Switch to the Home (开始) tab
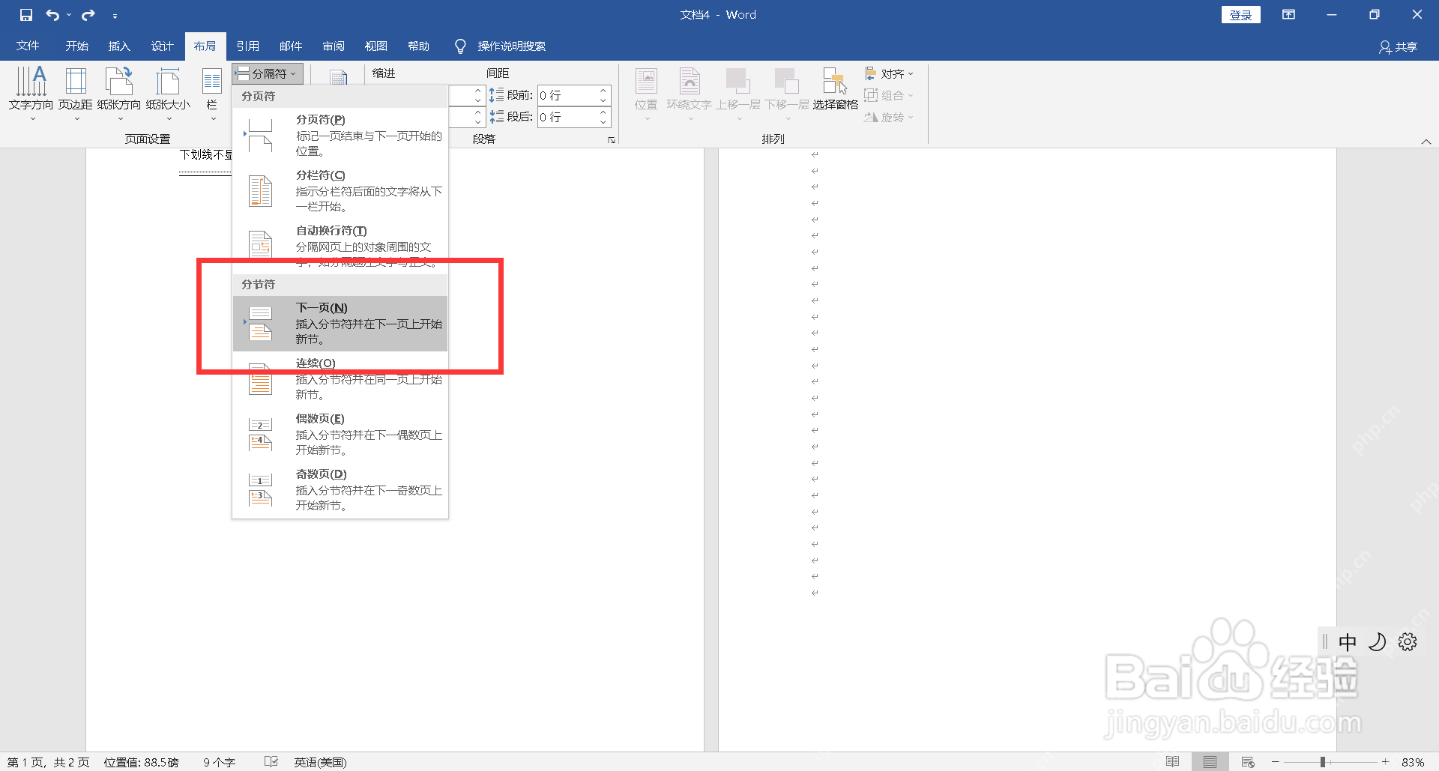The height and width of the screenshot is (771, 1439). (x=76, y=46)
